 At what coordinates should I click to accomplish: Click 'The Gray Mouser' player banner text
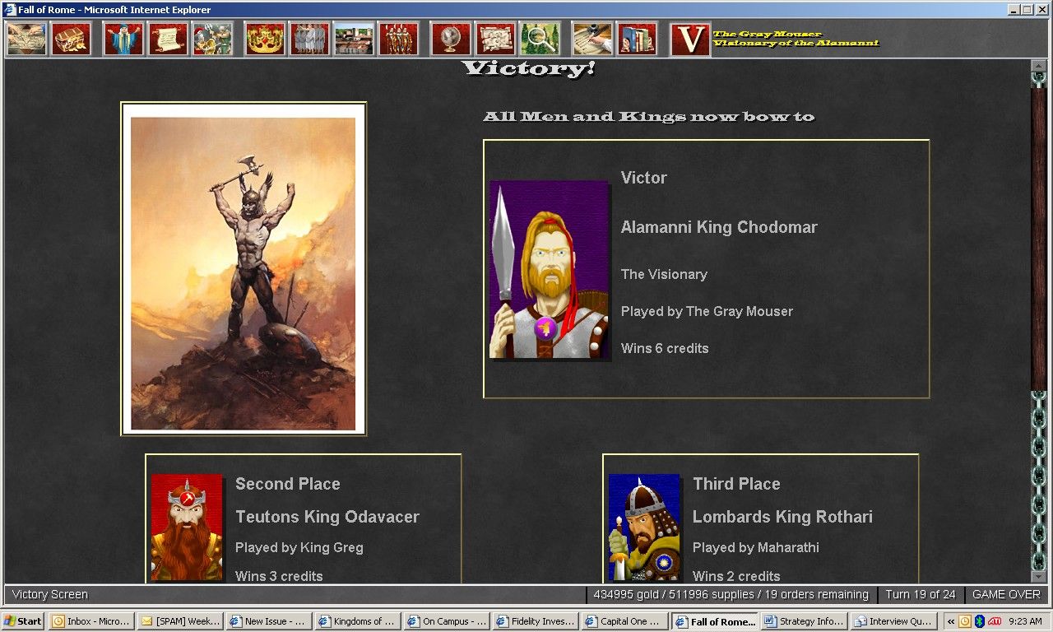768,34
